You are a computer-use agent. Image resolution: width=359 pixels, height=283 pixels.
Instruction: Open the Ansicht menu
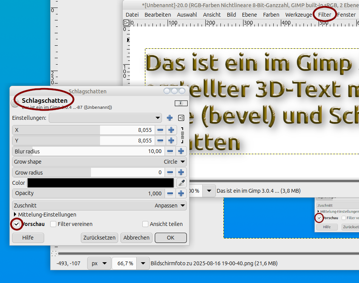212,15
